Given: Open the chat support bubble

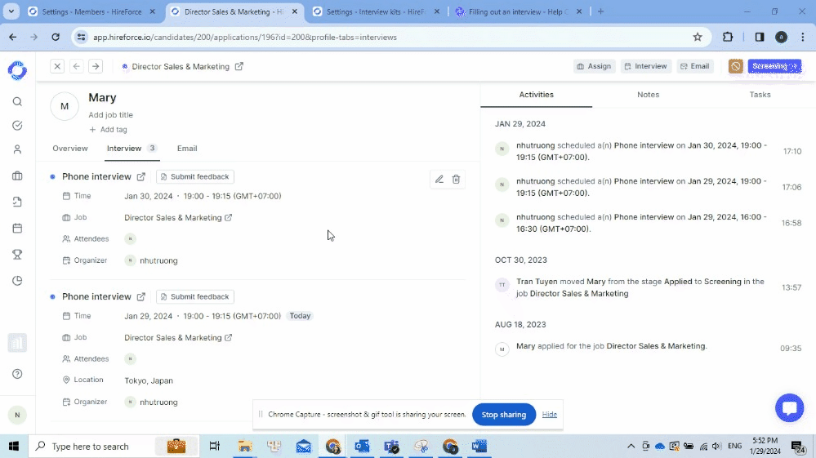Looking at the screenshot, I should pos(789,408).
